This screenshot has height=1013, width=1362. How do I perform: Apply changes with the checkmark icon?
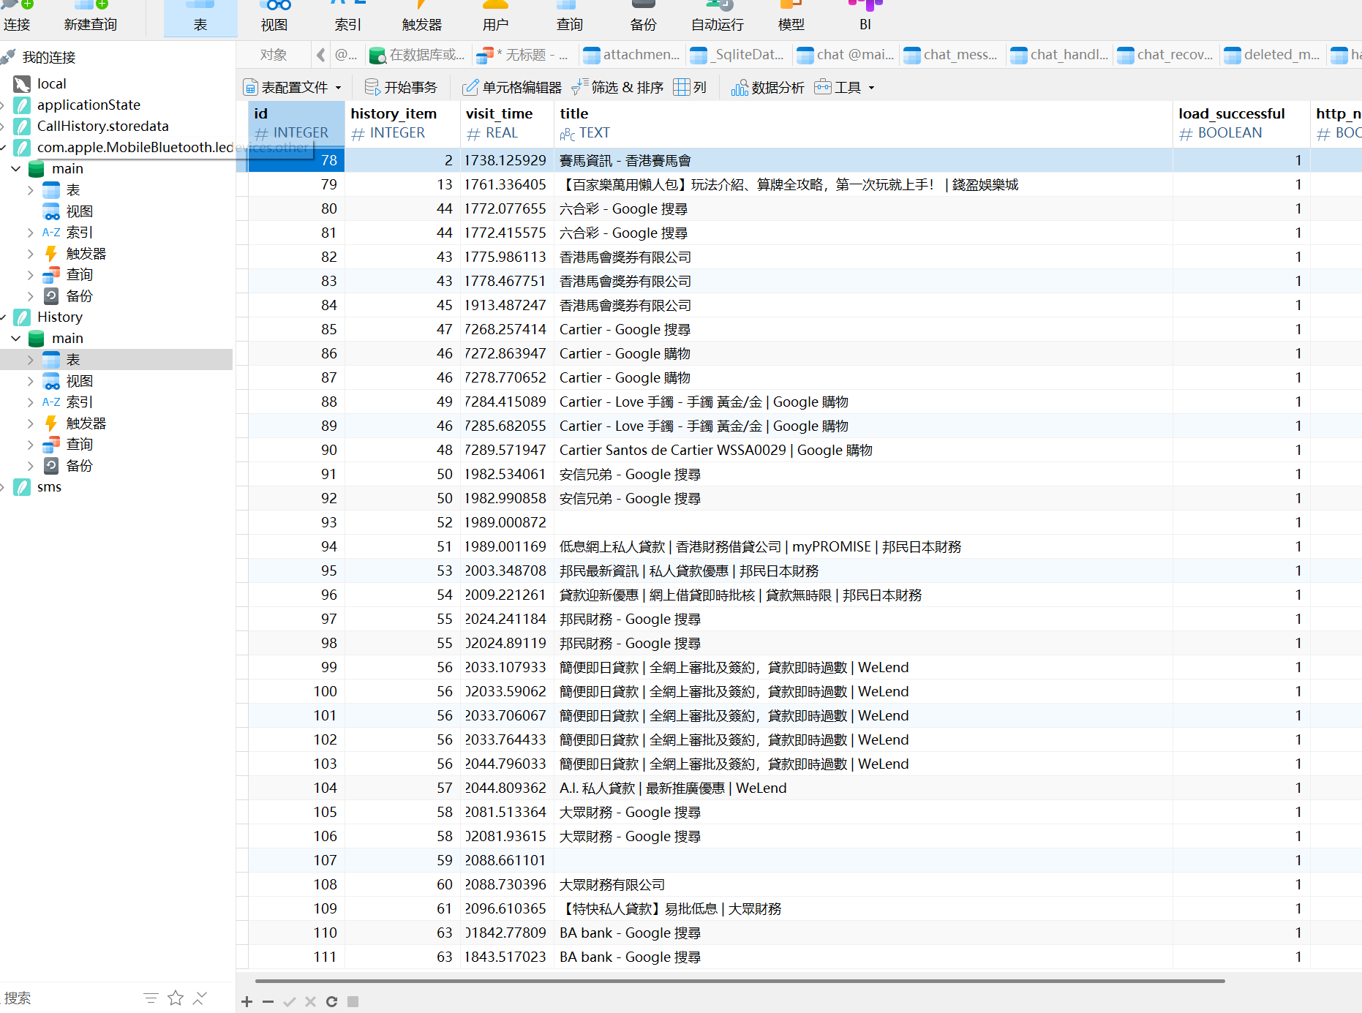[290, 1001]
